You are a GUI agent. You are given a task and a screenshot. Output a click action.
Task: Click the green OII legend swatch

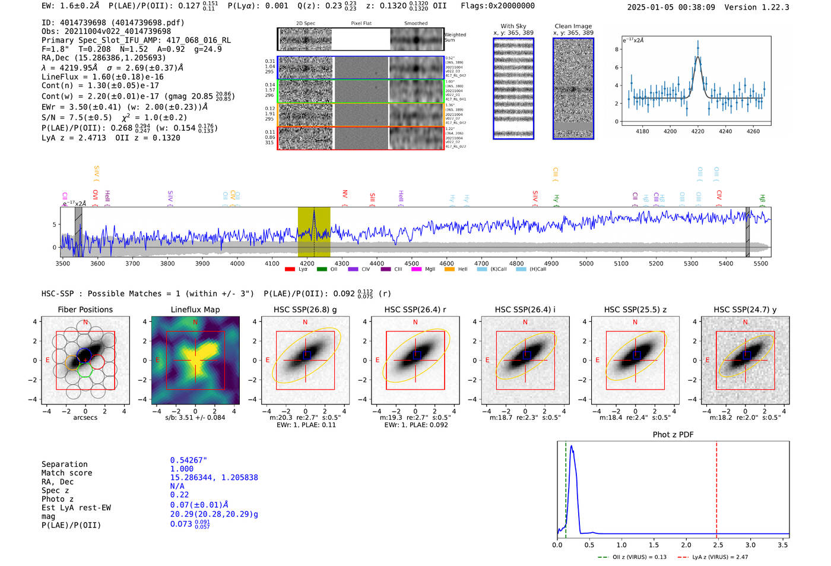[x=322, y=270]
